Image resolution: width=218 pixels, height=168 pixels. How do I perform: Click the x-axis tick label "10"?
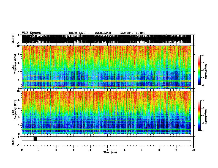194,150
